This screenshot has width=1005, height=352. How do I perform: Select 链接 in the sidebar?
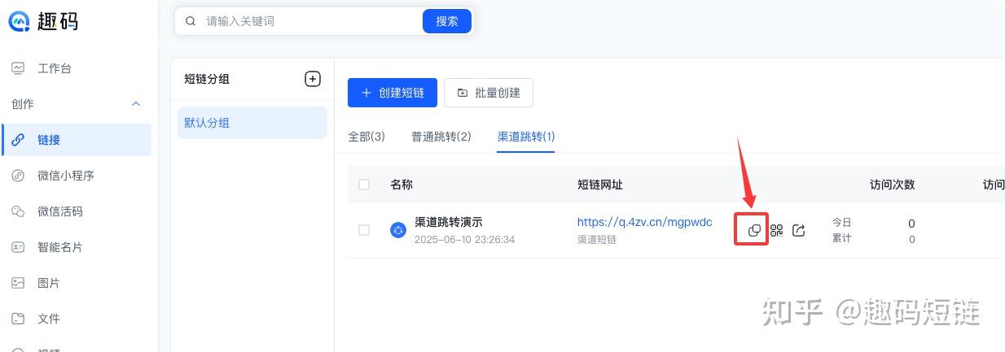pyautogui.click(x=77, y=140)
